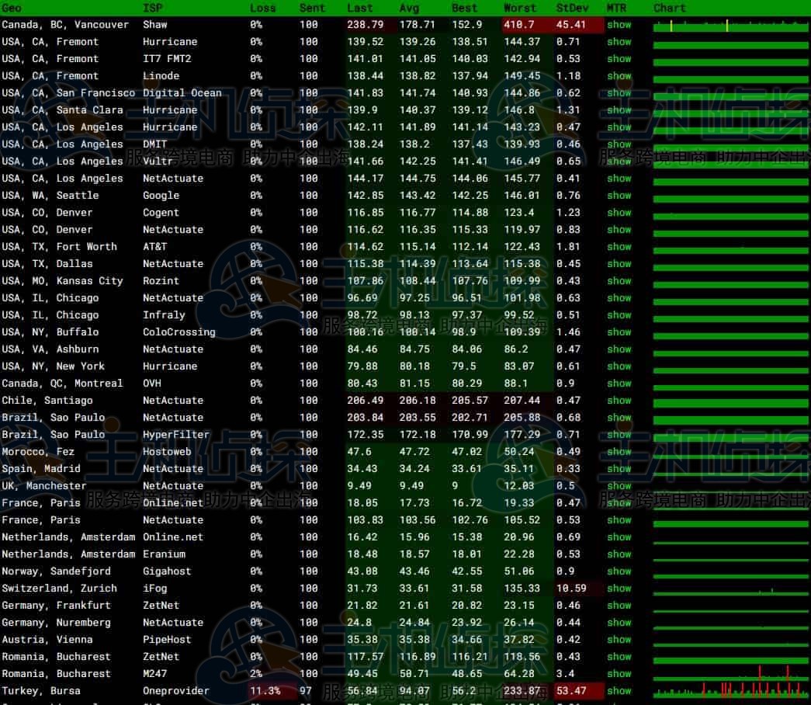This screenshot has width=811, height=705.
Task: Click 'USA, VA, Ashburn' geo cell
Action: click(50, 349)
